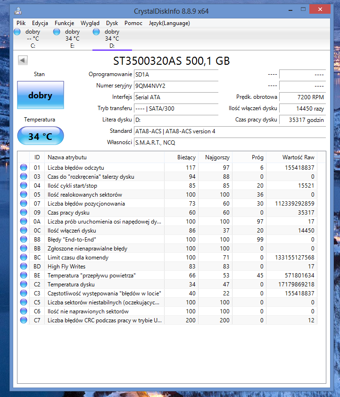Click status orb for attribute 07
This screenshot has width=340, height=397.
(x=24, y=203)
